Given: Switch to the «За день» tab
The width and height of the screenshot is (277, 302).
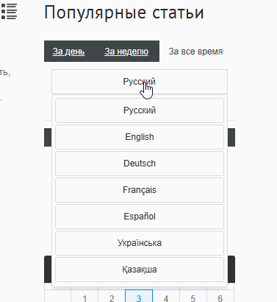Looking at the screenshot, I should tap(68, 52).
